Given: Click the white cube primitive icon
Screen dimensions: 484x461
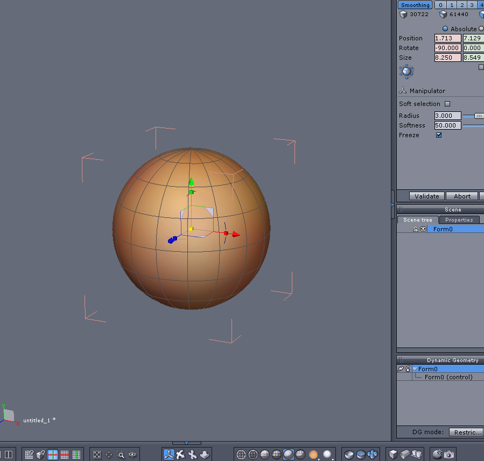Looking at the screenshot, I should point(393,454).
